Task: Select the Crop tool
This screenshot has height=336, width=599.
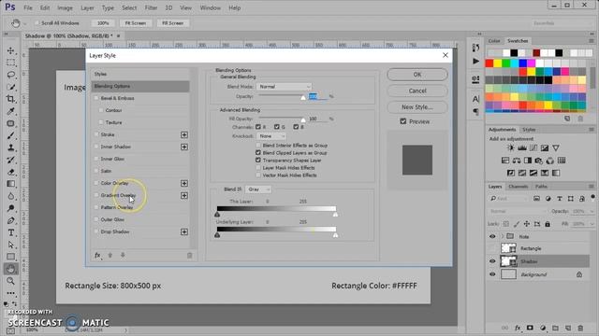Action: tap(10, 99)
